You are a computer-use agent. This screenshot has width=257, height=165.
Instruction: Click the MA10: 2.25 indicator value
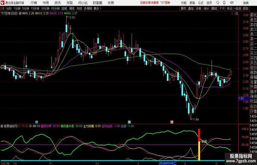(x=42, y=14)
